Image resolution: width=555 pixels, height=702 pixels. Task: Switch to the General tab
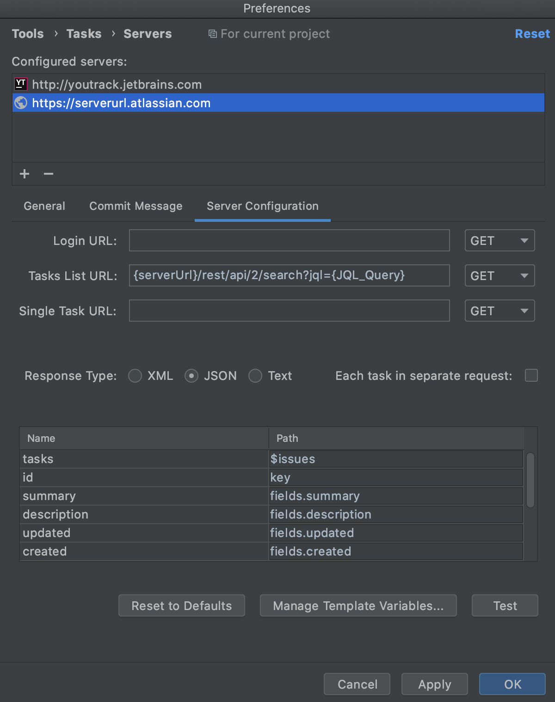click(x=44, y=206)
